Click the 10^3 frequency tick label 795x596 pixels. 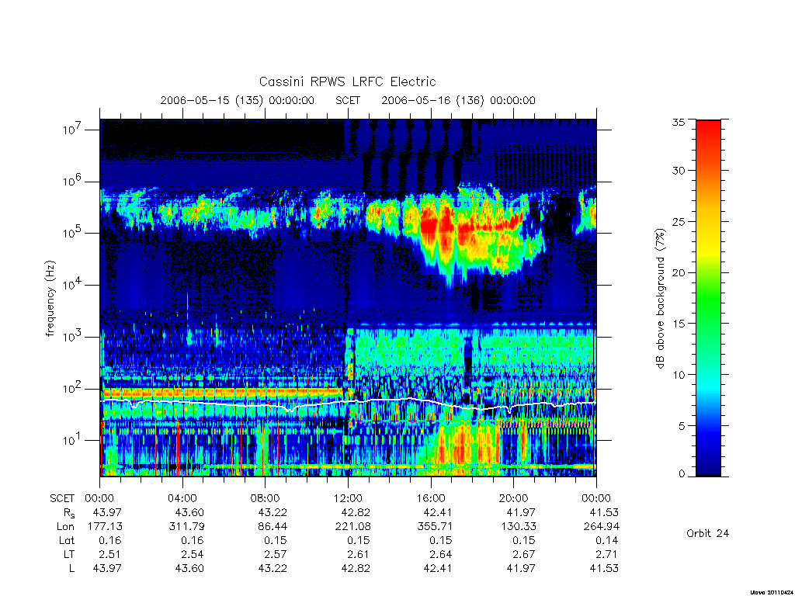pyautogui.click(x=74, y=337)
